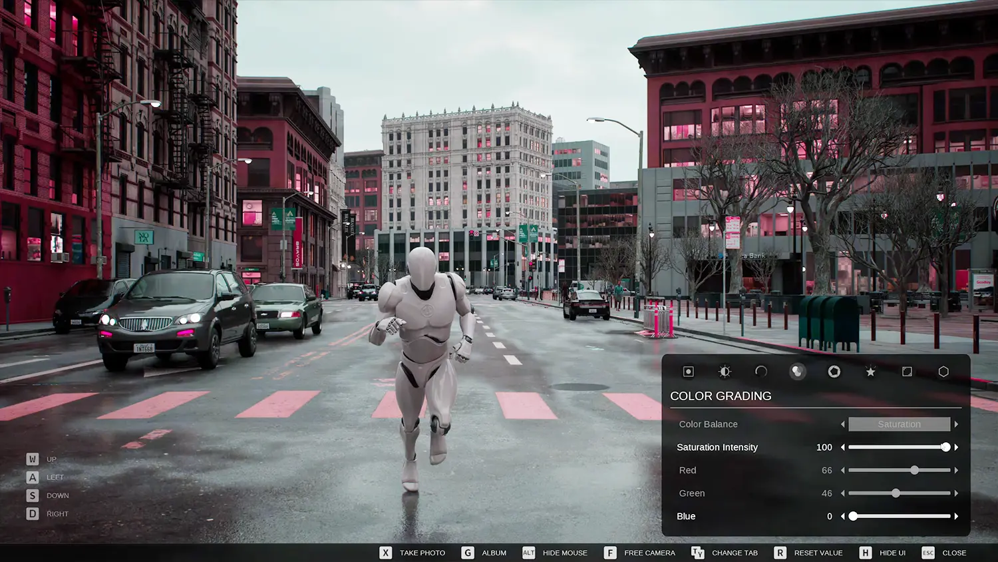Click the Blue value 0

[x=830, y=516]
